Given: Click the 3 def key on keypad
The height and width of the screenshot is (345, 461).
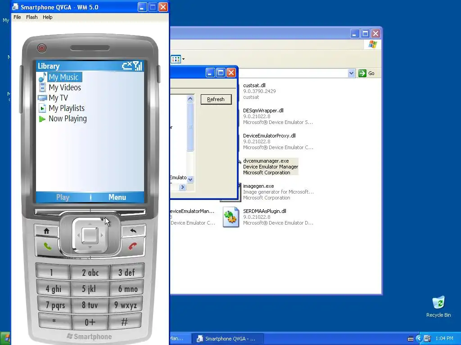Looking at the screenshot, I should click(x=127, y=272).
